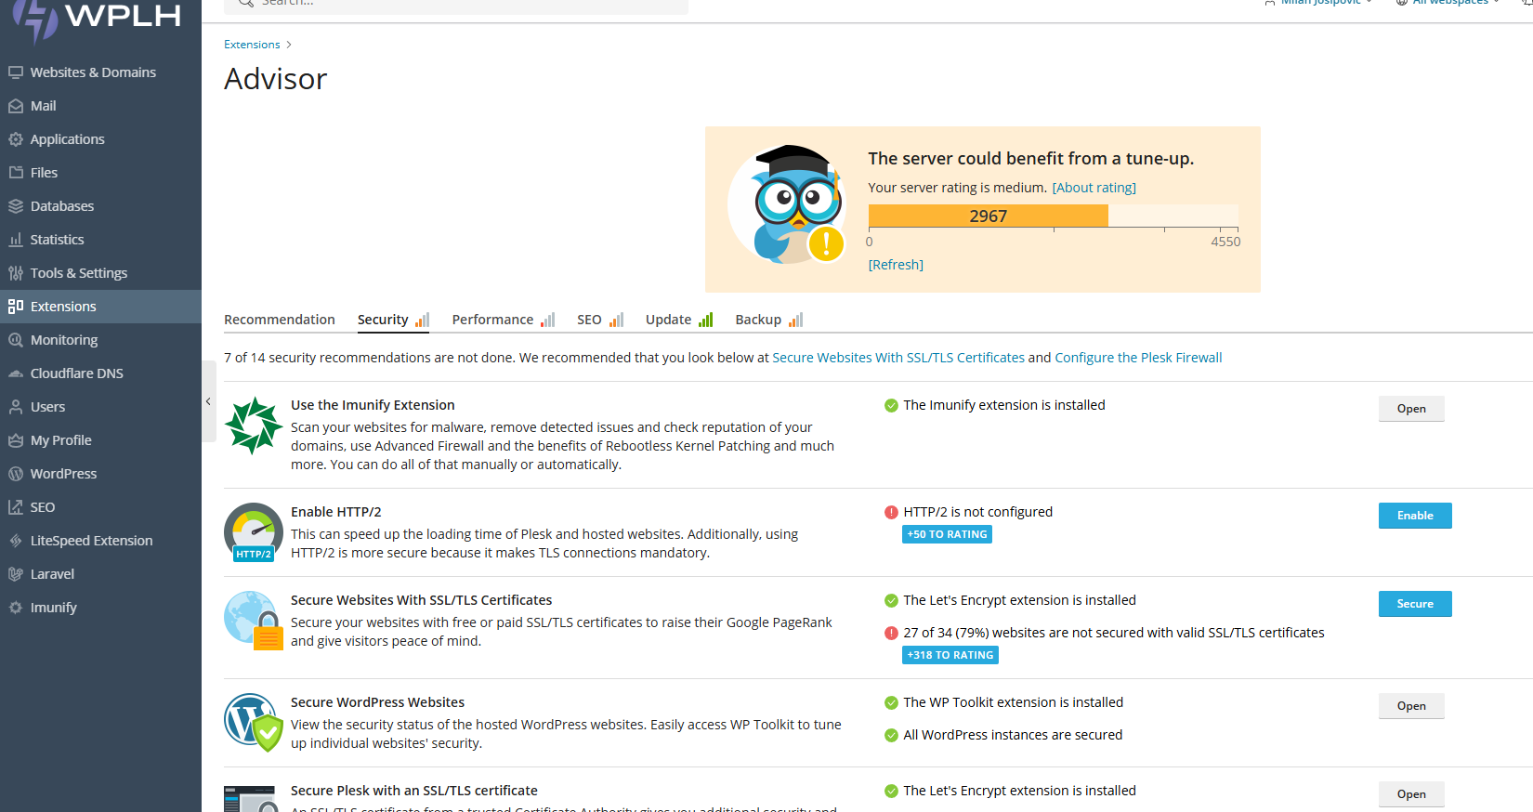
Task: Click 'Enable HTTP/2' heading
Action: (x=335, y=512)
